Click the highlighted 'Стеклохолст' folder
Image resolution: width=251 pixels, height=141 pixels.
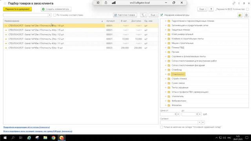[x=178, y=74]
